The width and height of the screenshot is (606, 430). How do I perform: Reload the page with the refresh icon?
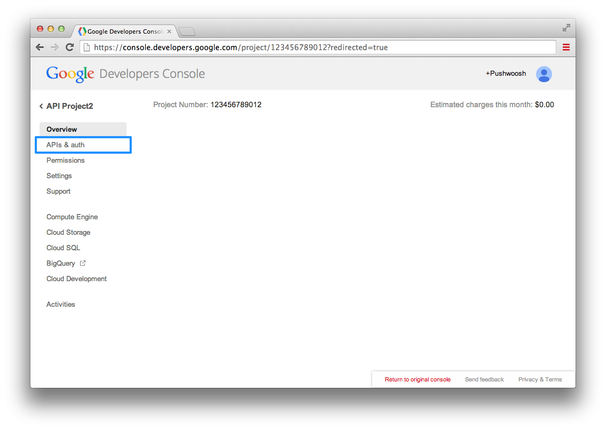click(69, 47)
